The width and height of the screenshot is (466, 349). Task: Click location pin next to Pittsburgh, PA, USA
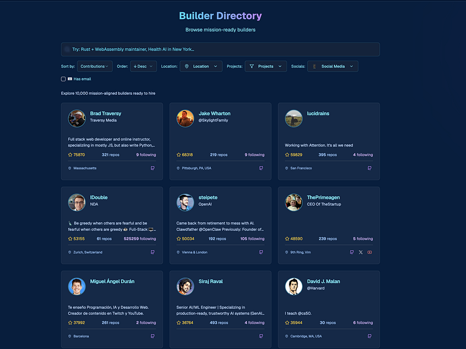pos(178,168)
